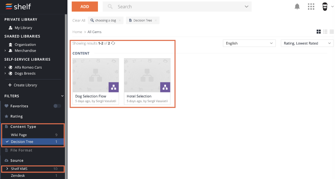Click the Favorites heart icon
Viewport: 335px width, 179px height.
tap(6, 106)
